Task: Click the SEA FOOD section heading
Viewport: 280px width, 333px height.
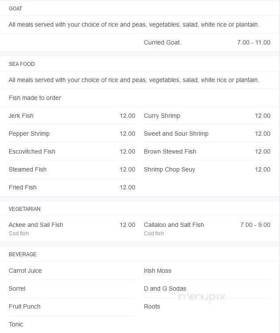Action: coord(22,64)
